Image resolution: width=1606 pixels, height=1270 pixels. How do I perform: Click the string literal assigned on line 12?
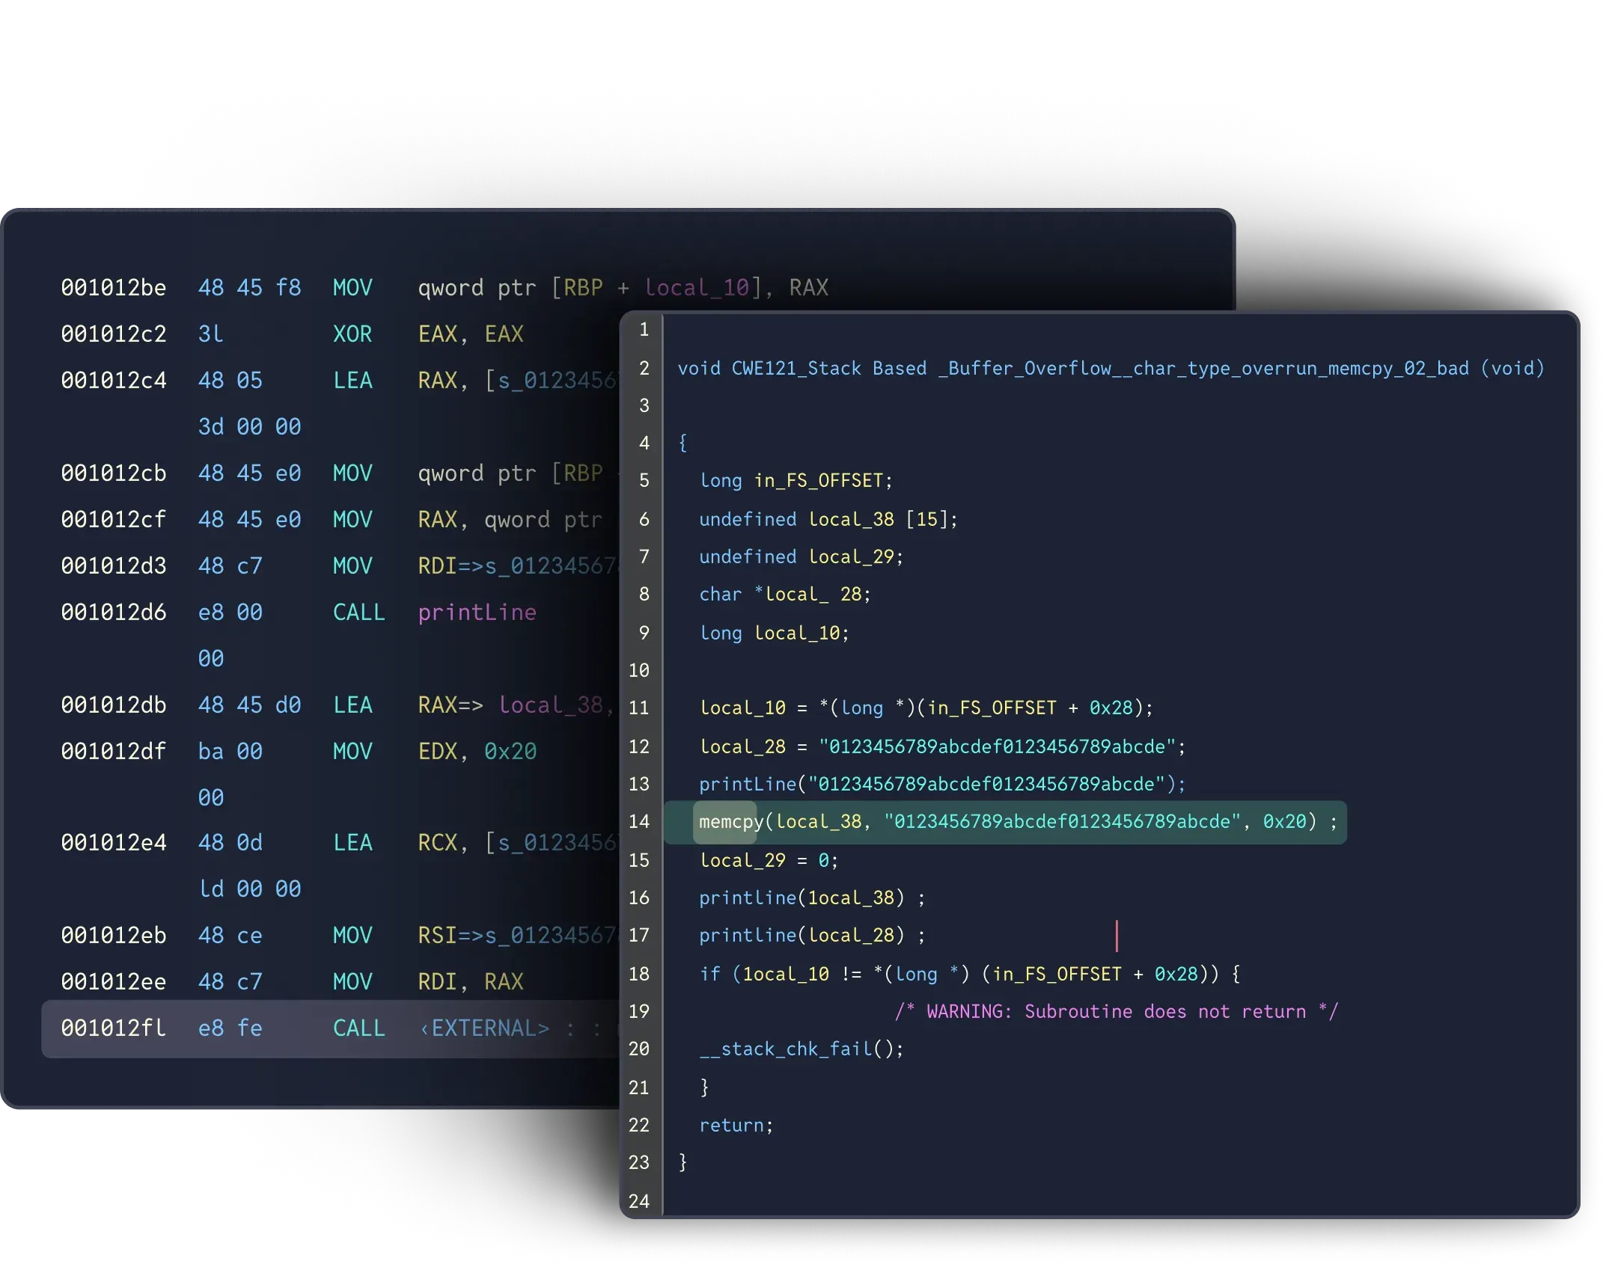998,747
